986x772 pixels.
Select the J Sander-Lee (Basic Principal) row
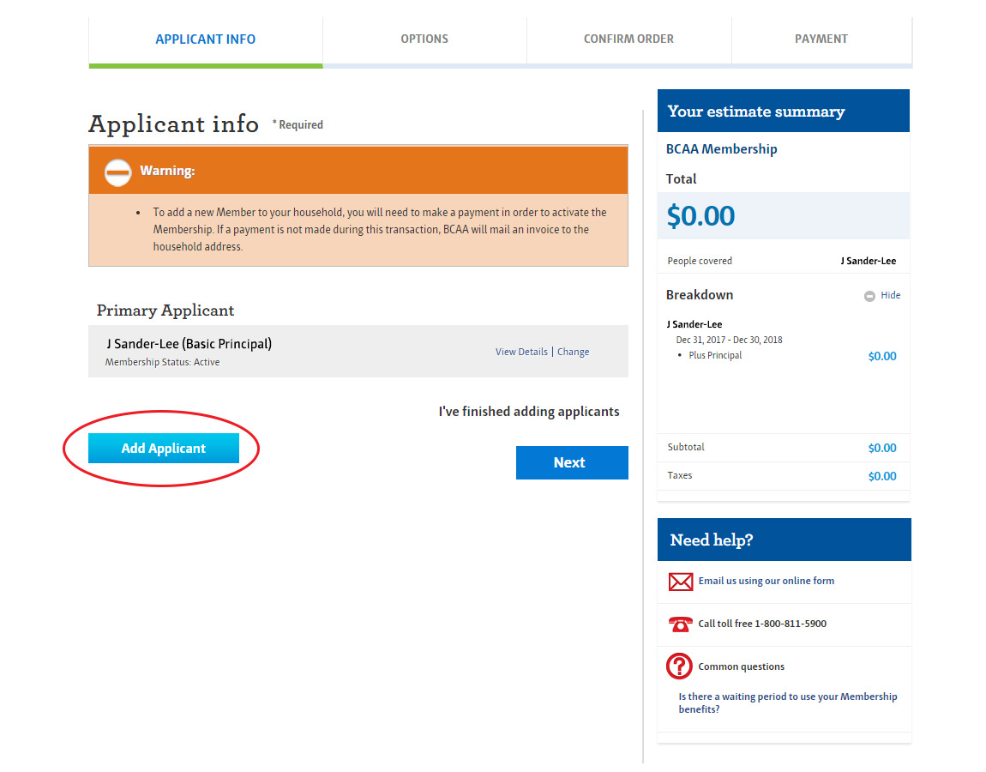coord(189,344)
